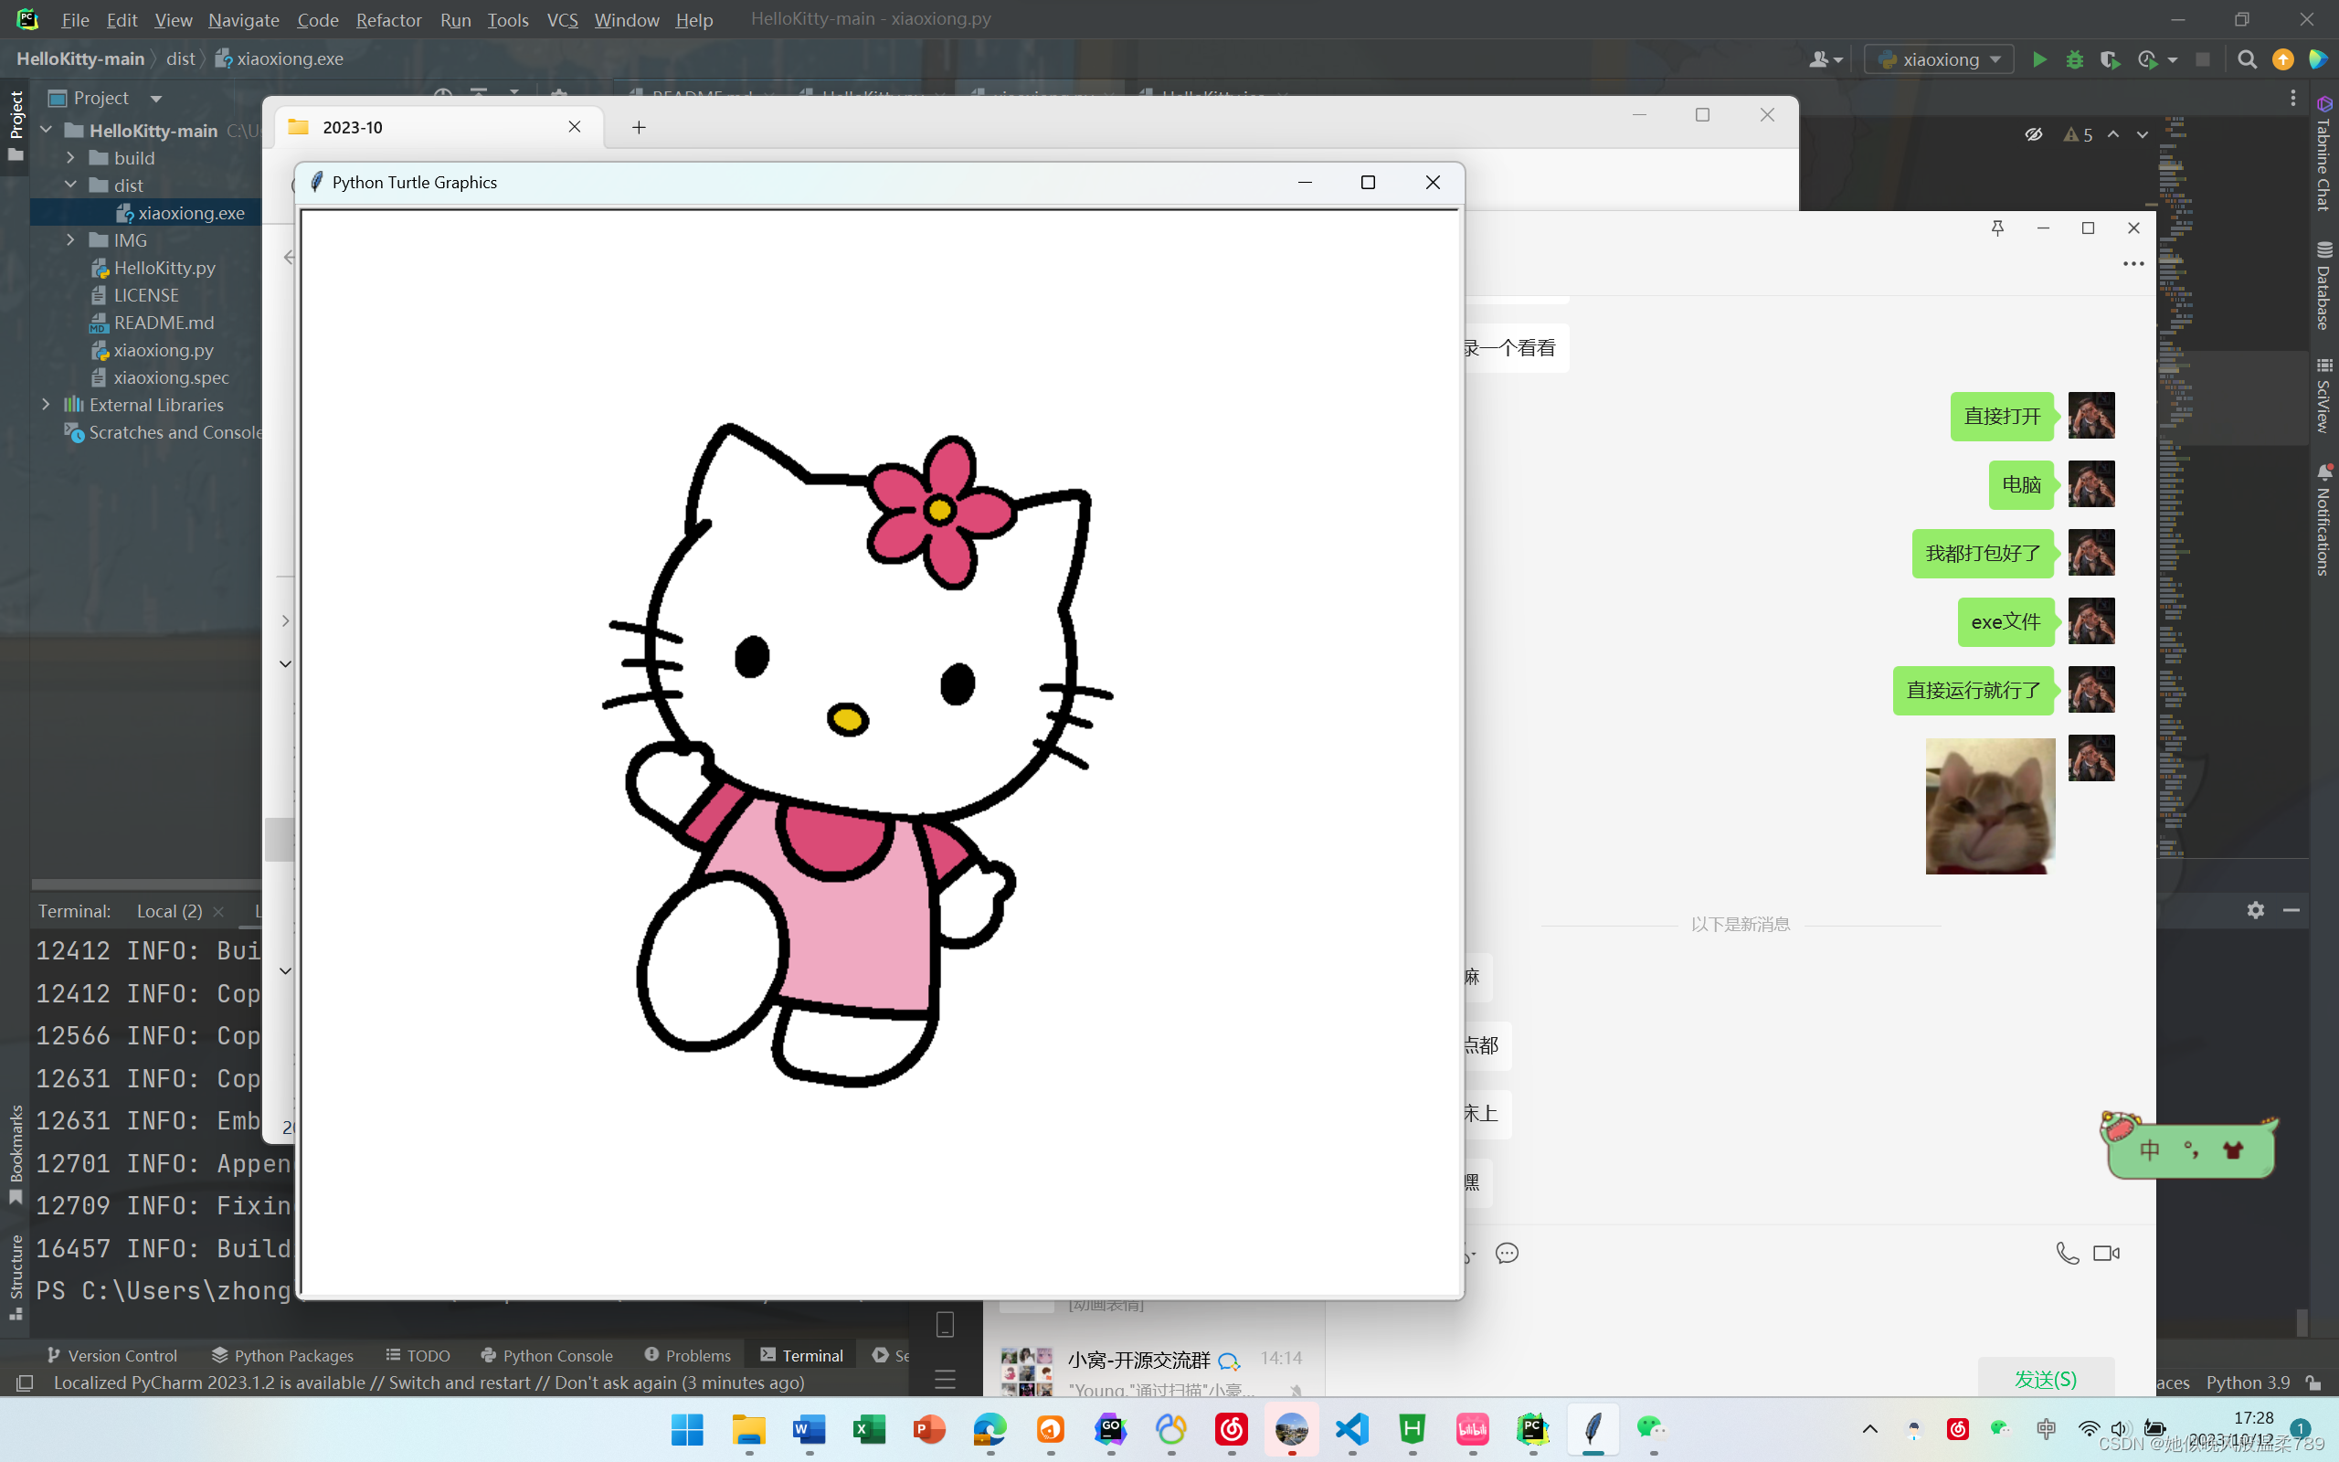Click the gray stop button in PyCharm toolbar
The height and width of the screenshot is (1462, 2339).
(x=2203, y=59)
